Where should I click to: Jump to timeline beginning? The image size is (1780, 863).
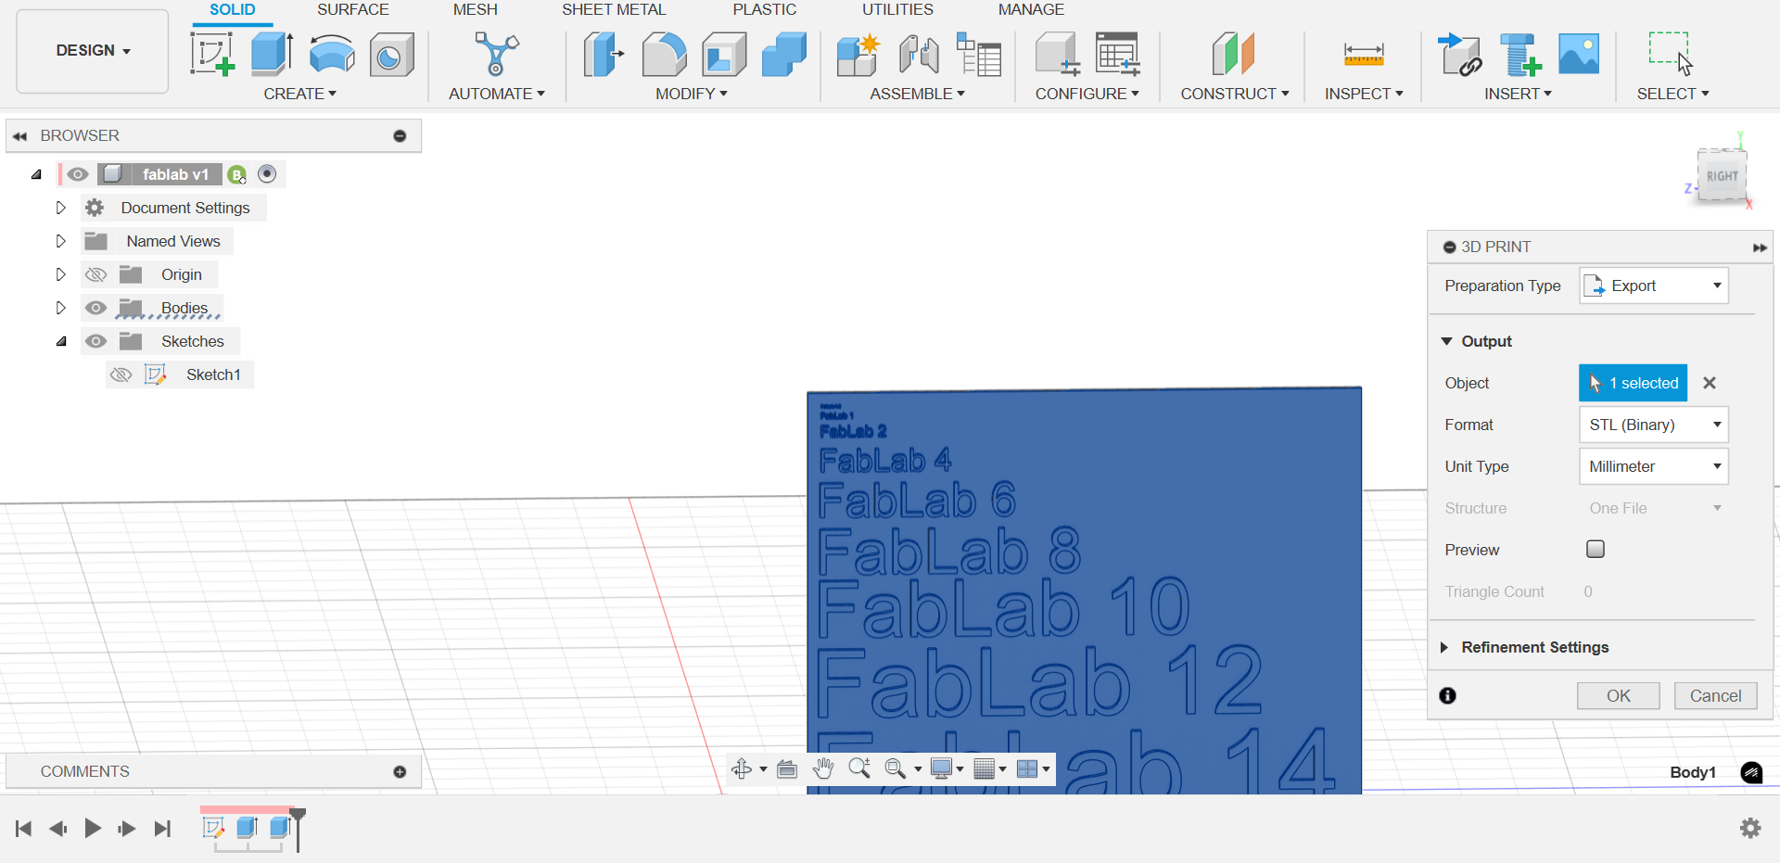pyautogui.click(x=24, y=828)
